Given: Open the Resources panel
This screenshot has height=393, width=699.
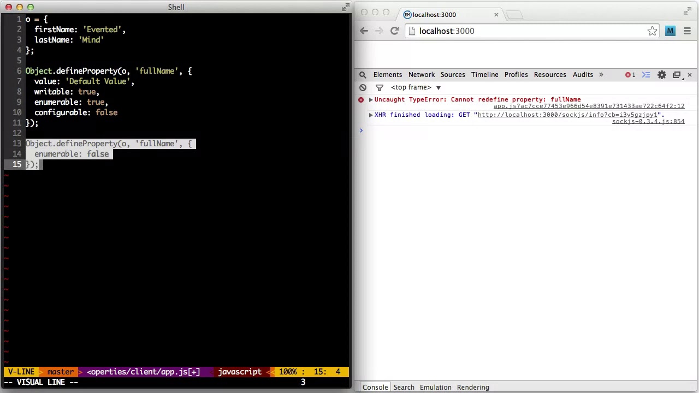Looking at the screenshot, I should point(550,75).
